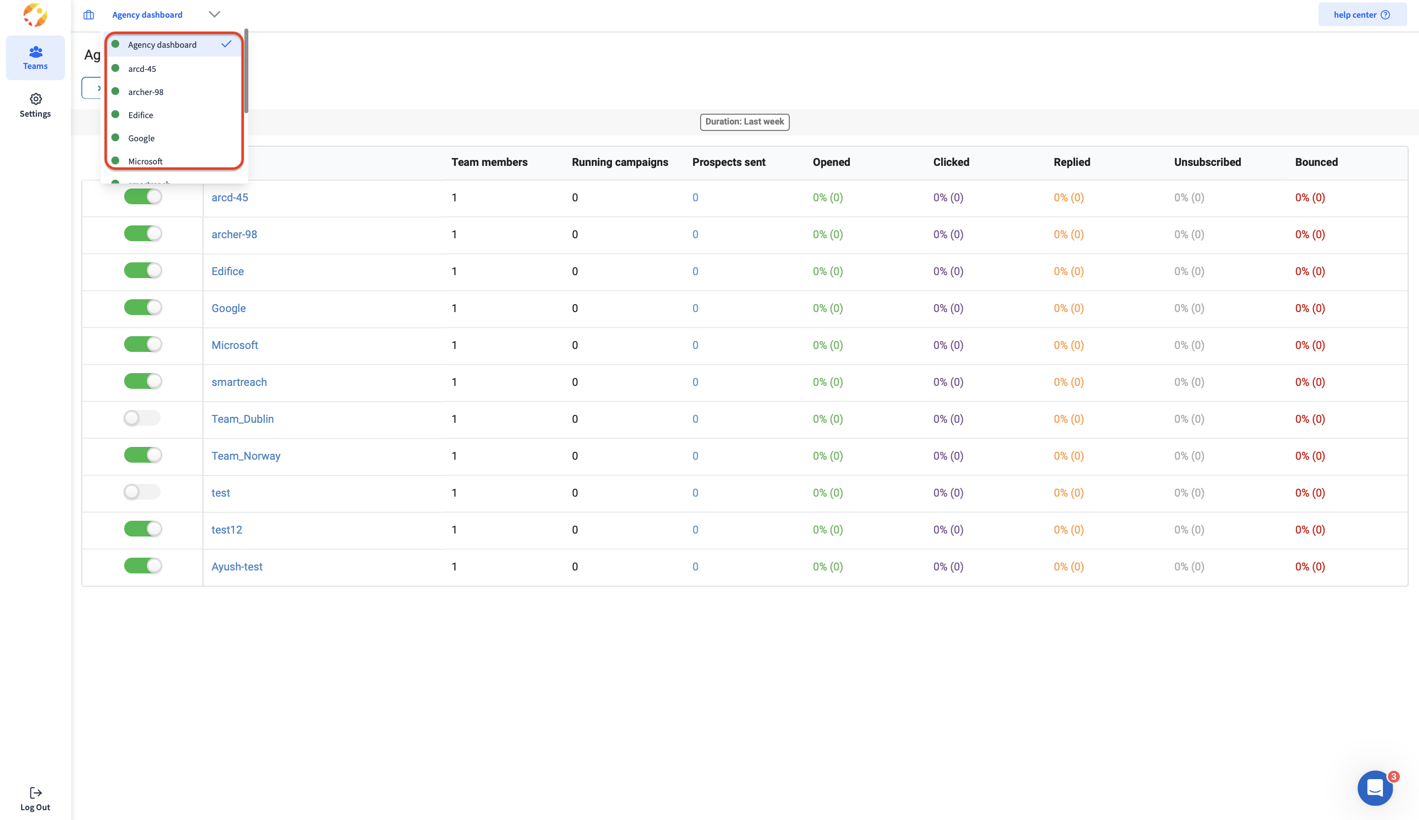
Task: Choose Edifice in the dropdown list
Action: (140, 115)
